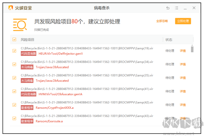Click the Samp(19).vir file path
204x136 pixels.
[x=87, y=48]
